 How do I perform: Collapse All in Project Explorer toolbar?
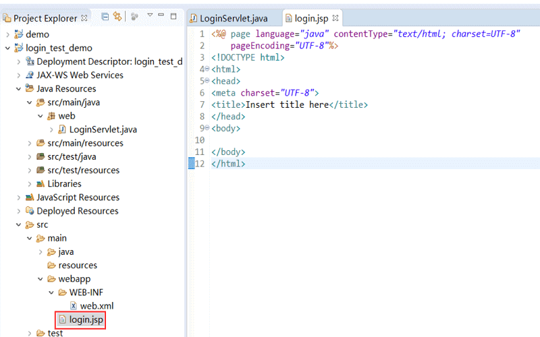pyautogui.click(x=105, y=16)
